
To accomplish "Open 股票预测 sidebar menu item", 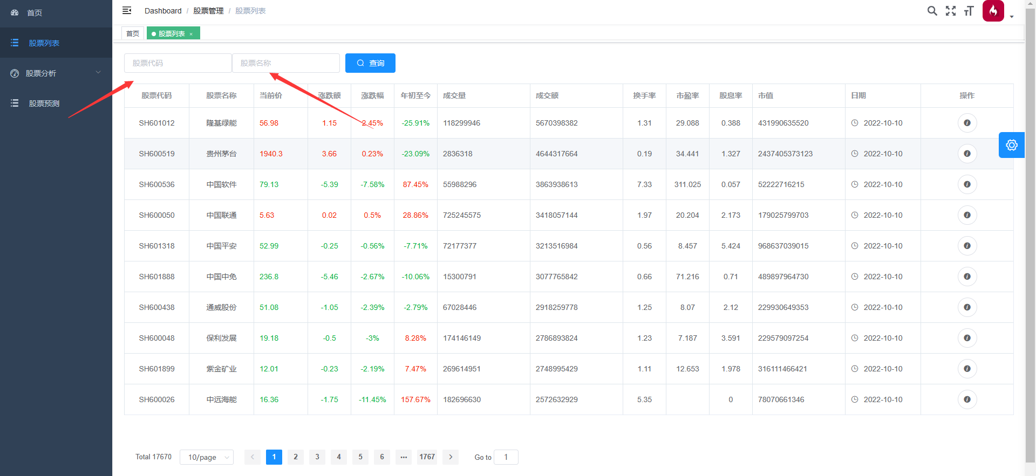I will (x=56, y=103).
